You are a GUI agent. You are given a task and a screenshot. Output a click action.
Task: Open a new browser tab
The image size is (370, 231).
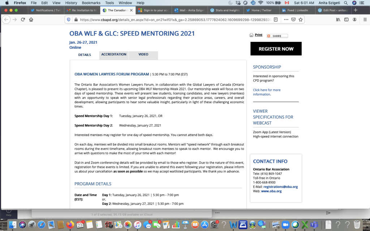click(x=356, y=10)
